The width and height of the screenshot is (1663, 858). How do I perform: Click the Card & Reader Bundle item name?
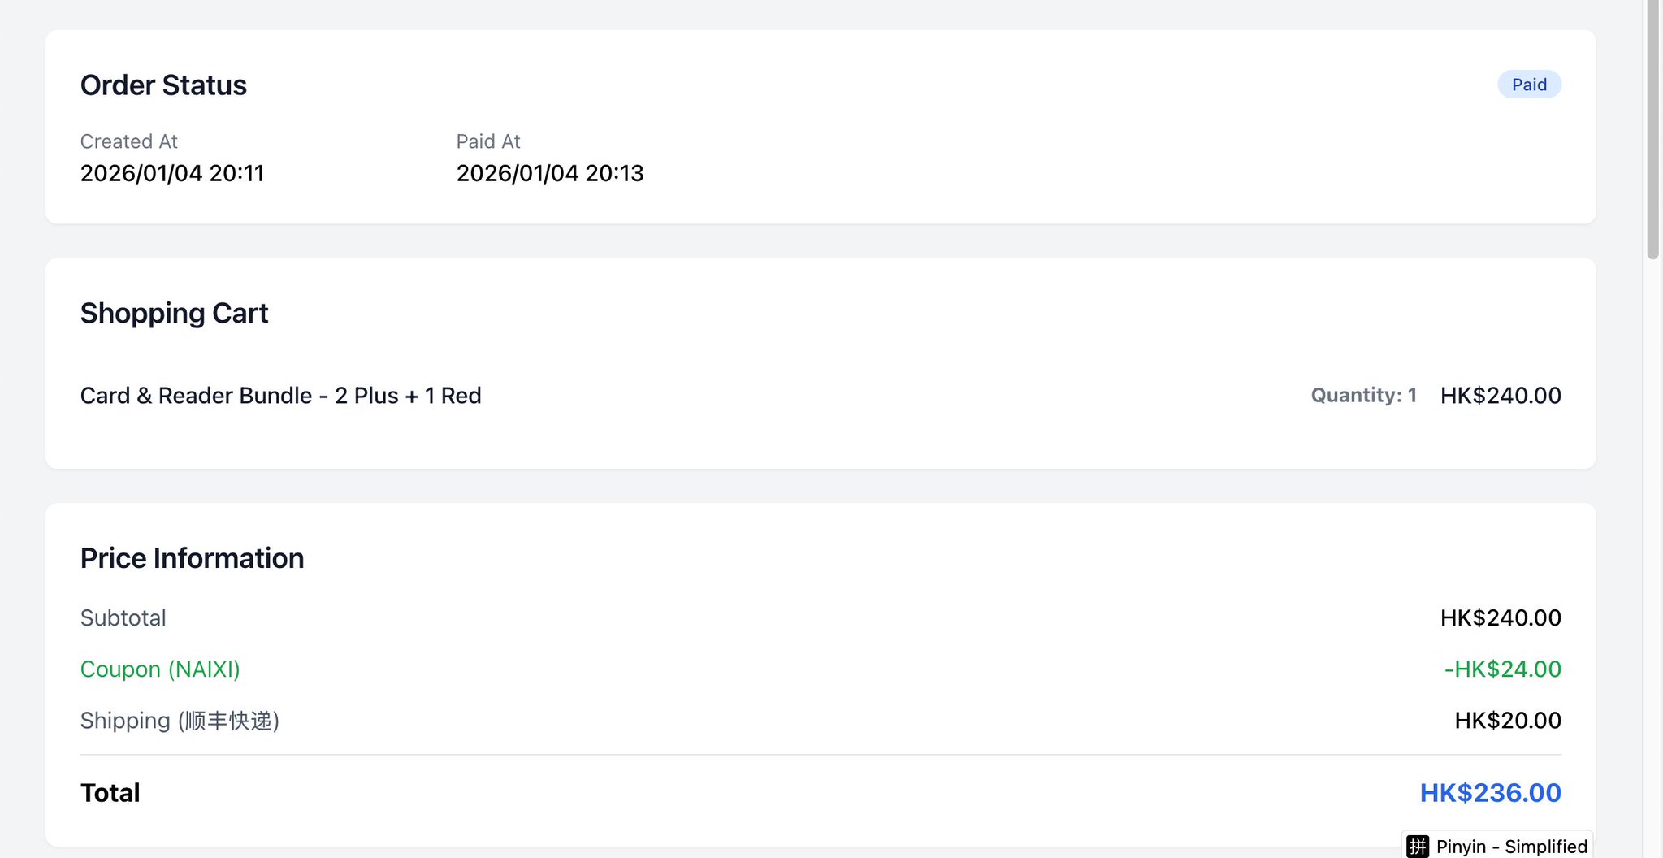tap(280, 396)
